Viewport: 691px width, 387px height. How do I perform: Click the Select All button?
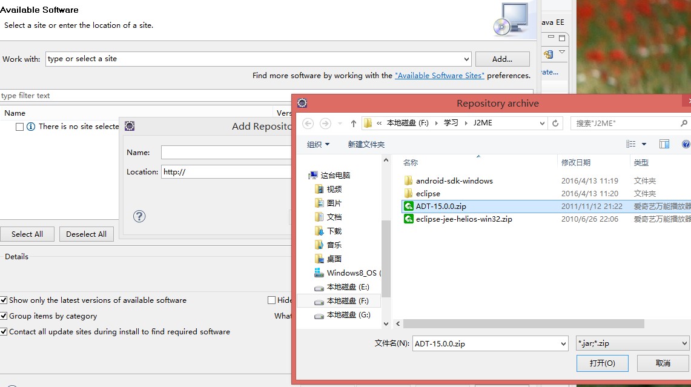tap(27, 234)
